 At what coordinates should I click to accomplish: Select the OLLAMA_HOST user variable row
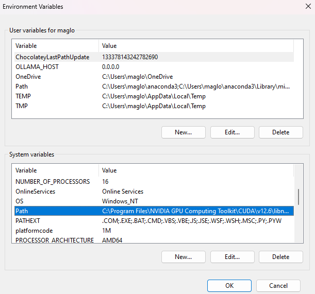tap(154, 67)
